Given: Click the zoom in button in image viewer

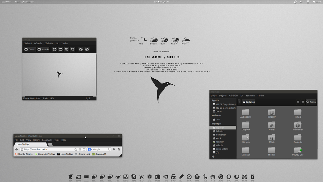Looking at the screenshot, I should pyautogui.click(x=55, y=49).
